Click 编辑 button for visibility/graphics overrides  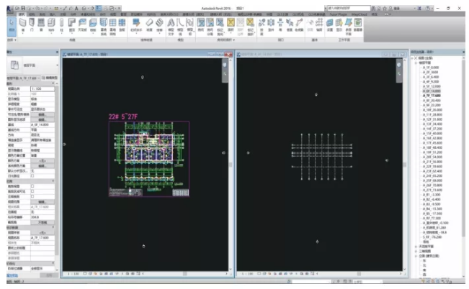pos(43,114)
